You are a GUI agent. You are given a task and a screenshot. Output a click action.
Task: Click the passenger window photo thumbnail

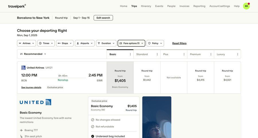click(157, 117)
